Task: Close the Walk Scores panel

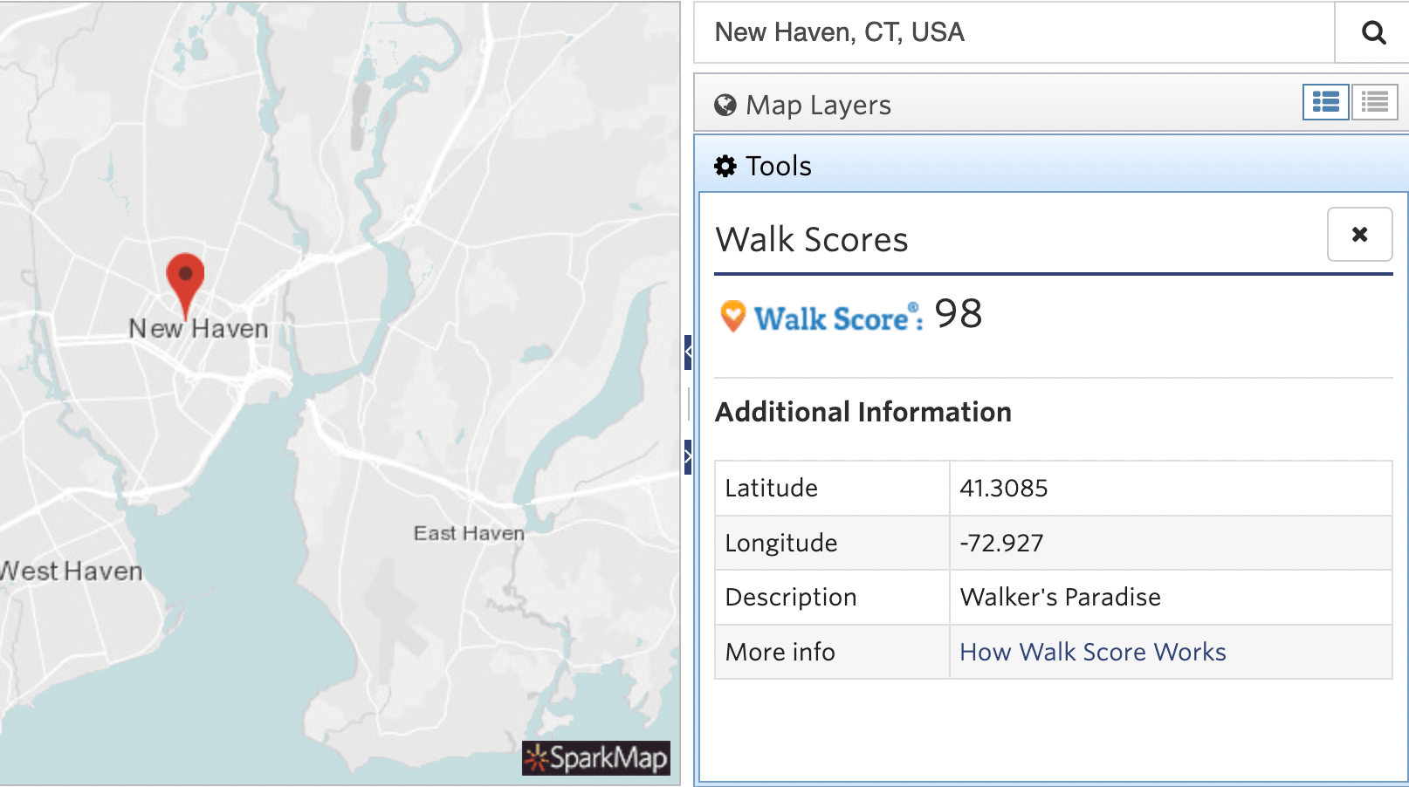Action: (x=1359, y=234)
